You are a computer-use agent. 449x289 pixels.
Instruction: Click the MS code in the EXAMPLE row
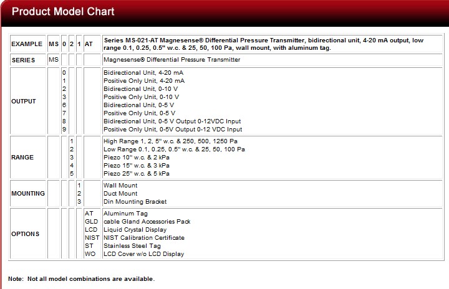tap(54, 44)
